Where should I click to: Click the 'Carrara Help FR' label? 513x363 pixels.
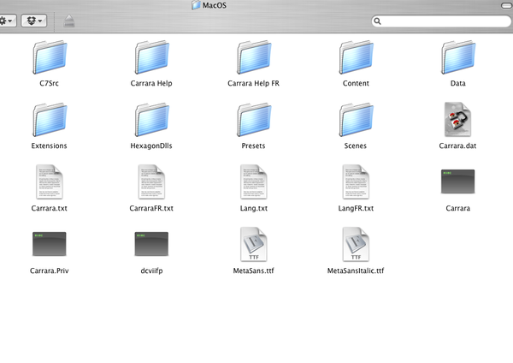click(x=254, y=84)
